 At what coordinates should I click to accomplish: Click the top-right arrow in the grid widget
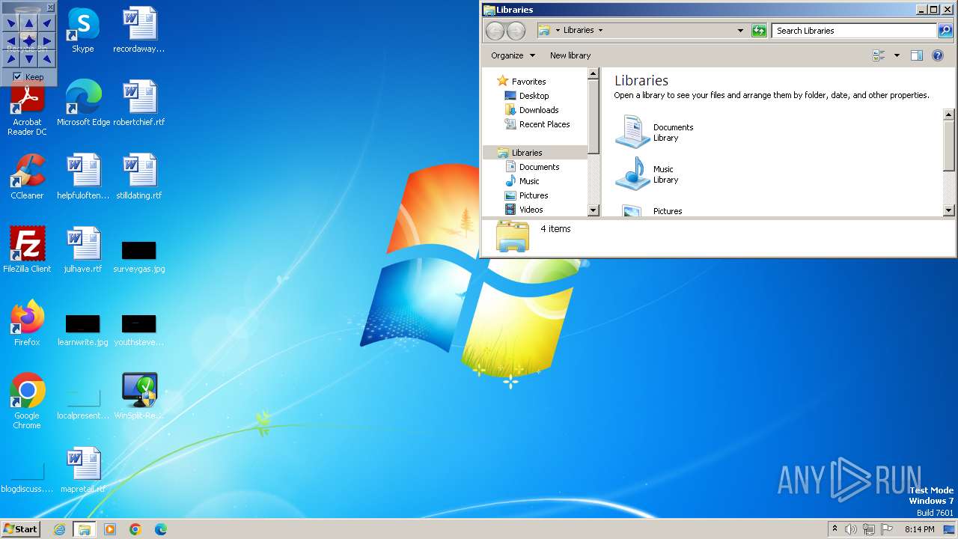(46, 23)
